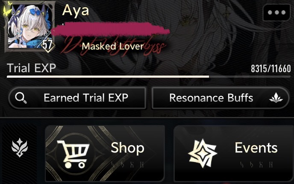Tap Aya's character avatar portrait
Screen dimensions: 294x184
[x=29, y=26]
